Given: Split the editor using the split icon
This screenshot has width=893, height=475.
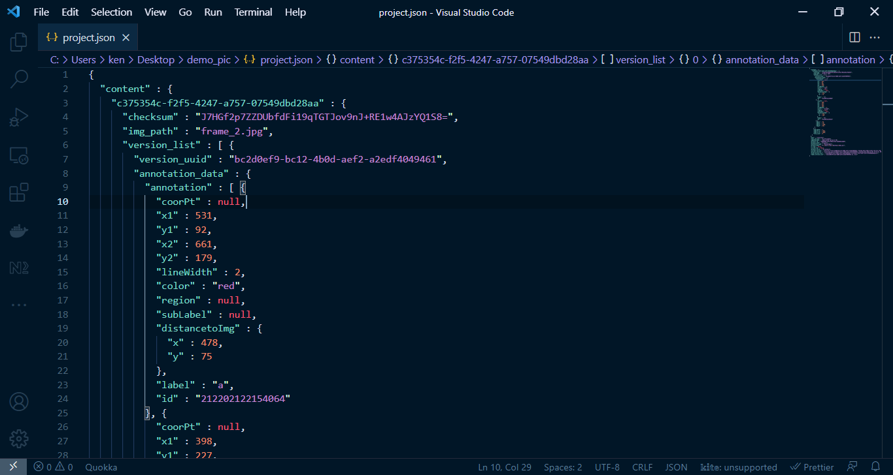Looking at the screenshot, I should point(854,37).
